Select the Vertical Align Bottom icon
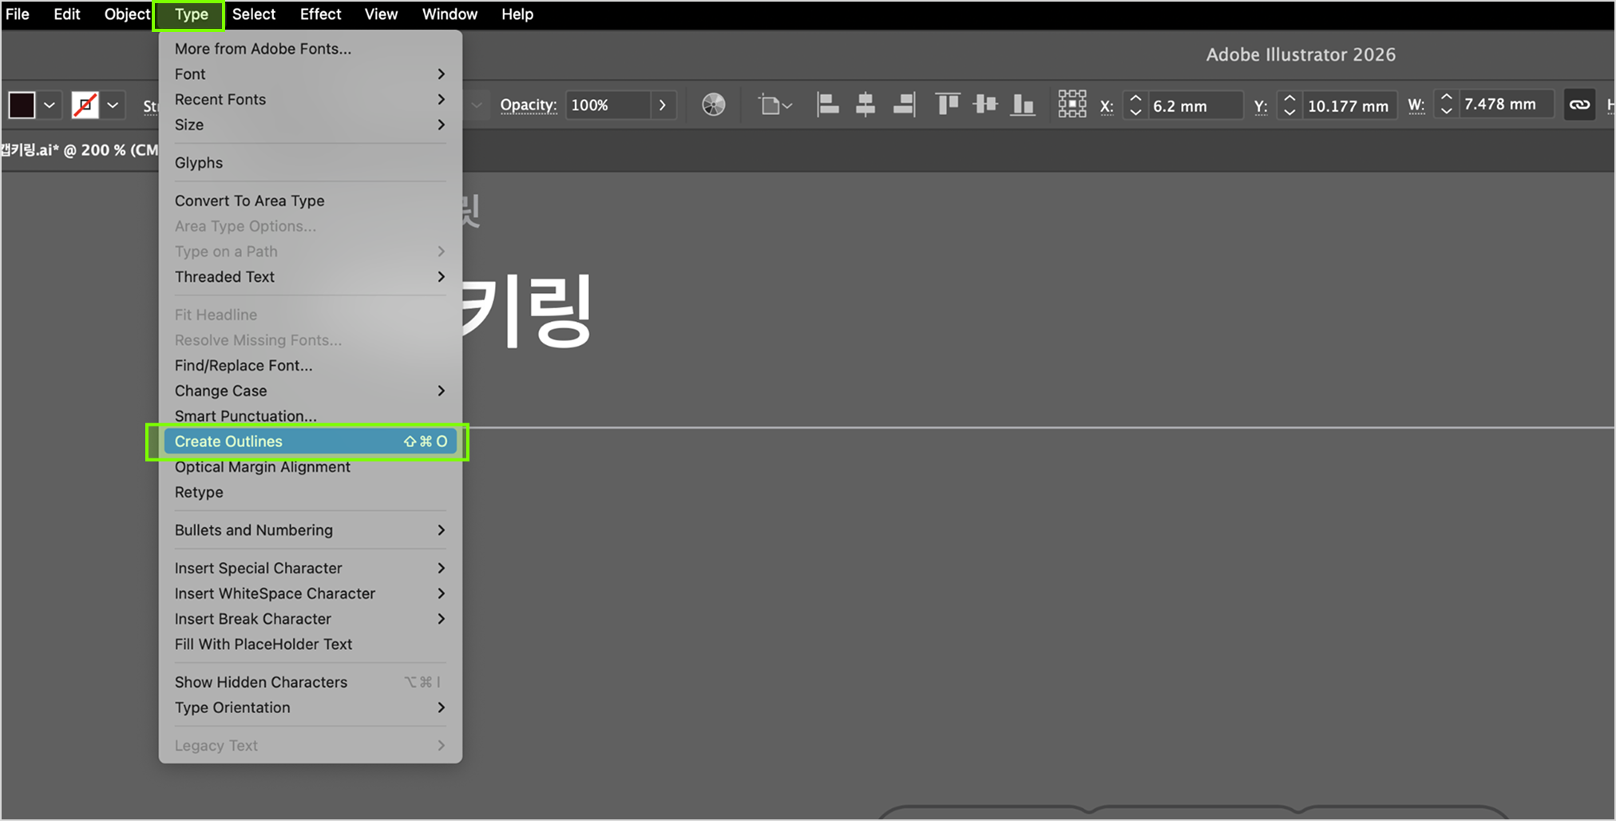1616x821 pixels. pyautogui.click(x=1023, y=105)
